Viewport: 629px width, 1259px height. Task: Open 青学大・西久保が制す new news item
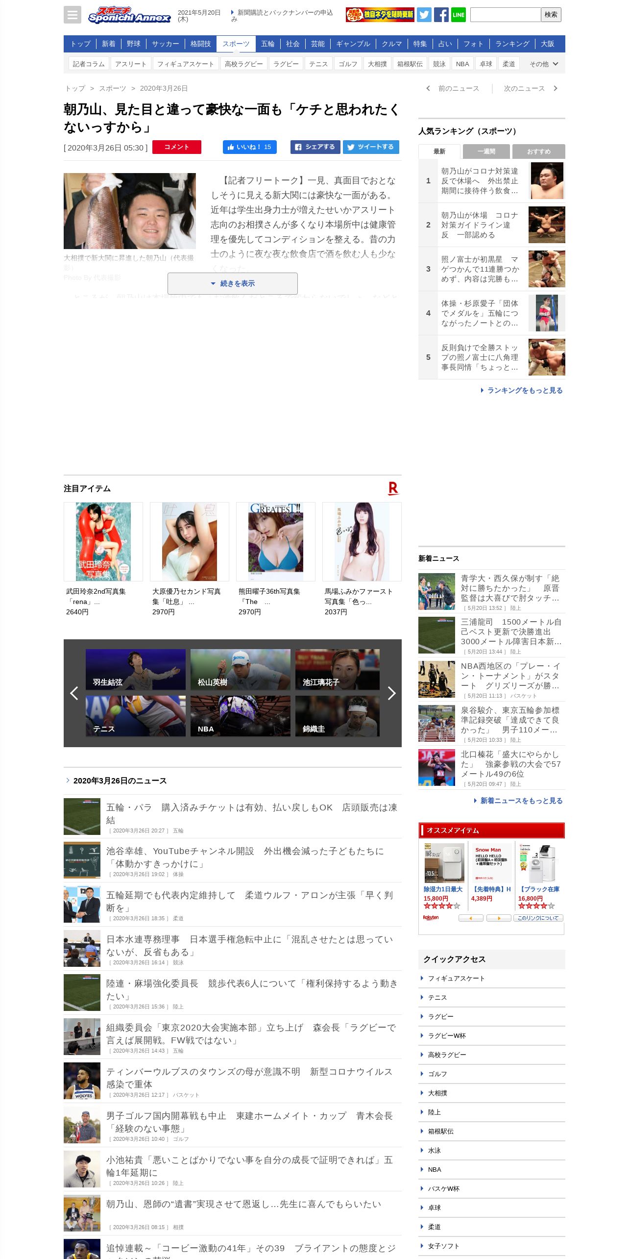tap(492, 592)
